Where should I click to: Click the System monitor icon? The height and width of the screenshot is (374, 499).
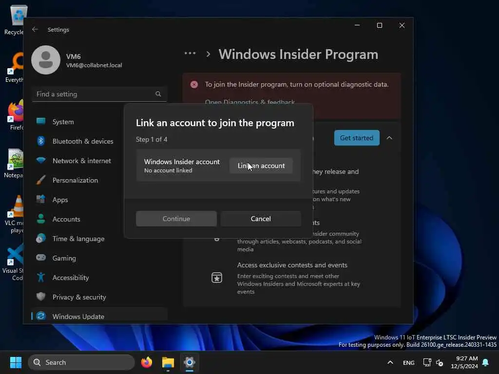click(x=41, y=121)
